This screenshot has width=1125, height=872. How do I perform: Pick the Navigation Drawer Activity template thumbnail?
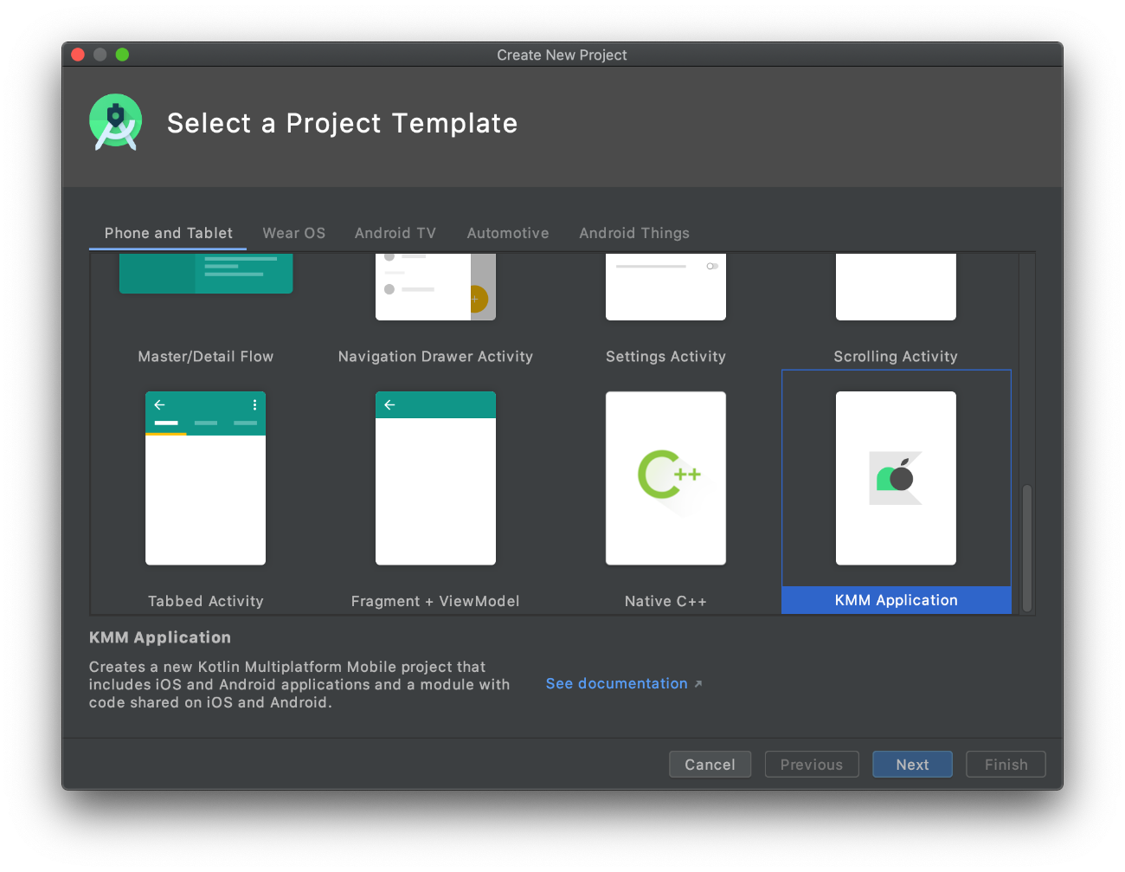coord(435,287)
